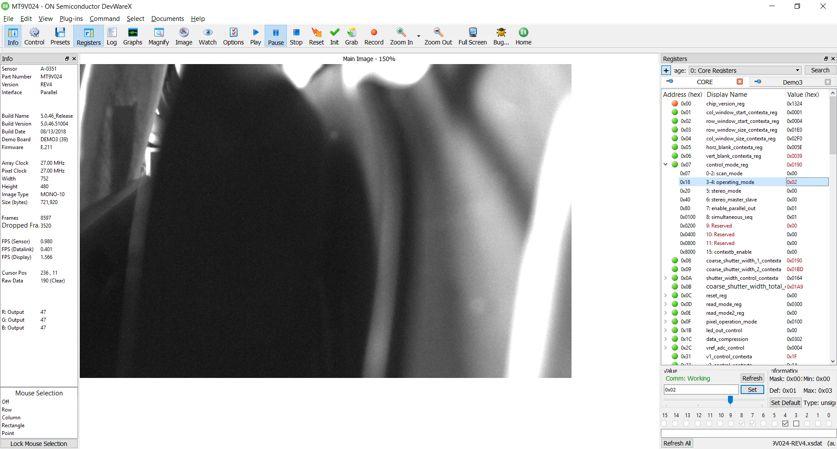Click the Init sensor icon
The height and width of the screenshot is (449, 837).
334,36
